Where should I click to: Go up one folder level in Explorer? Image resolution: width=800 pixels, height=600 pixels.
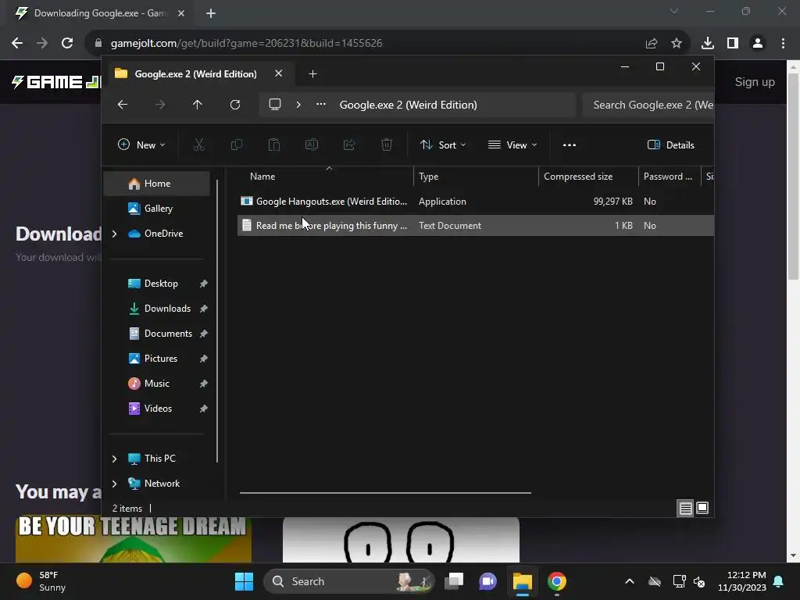click(x=198, y=105)
